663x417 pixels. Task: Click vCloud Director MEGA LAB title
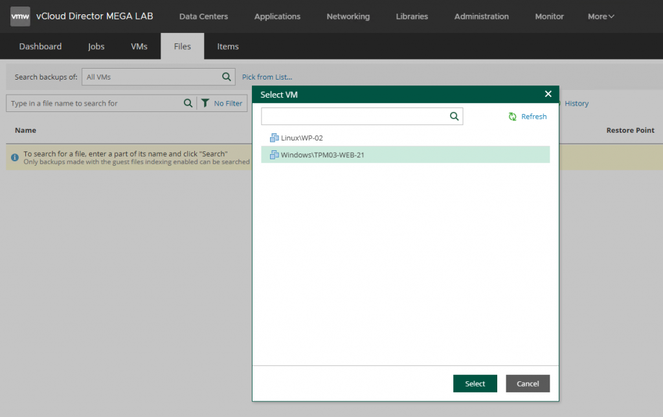(95, 16)
